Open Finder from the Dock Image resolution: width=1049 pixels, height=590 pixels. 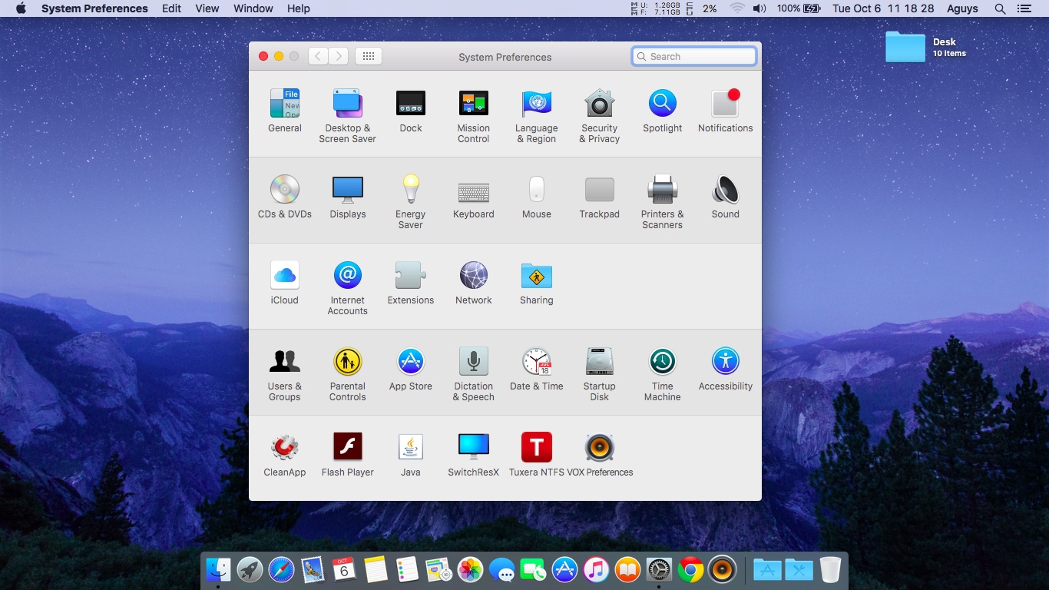click(x=218, y=569)
